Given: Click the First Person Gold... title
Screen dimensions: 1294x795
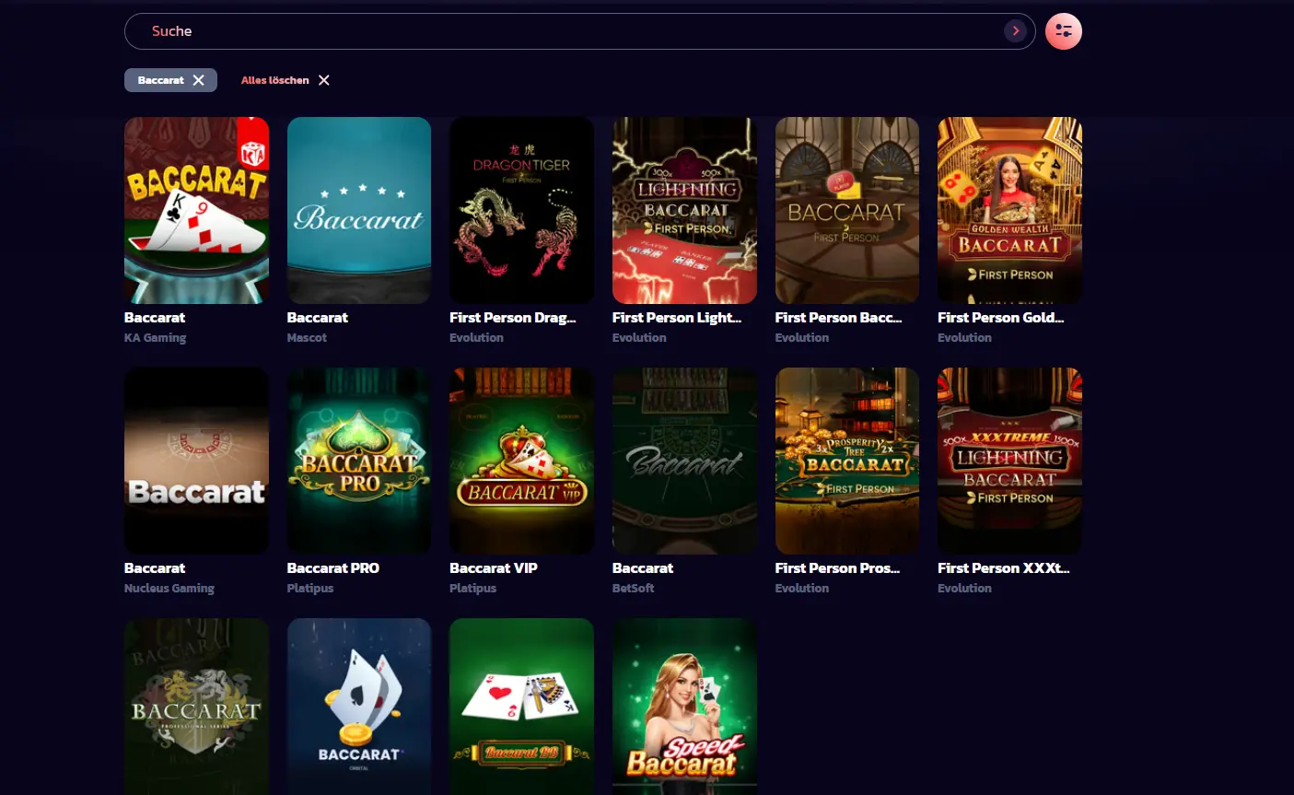Looking at the screenshot, I should coord(1001,318).
